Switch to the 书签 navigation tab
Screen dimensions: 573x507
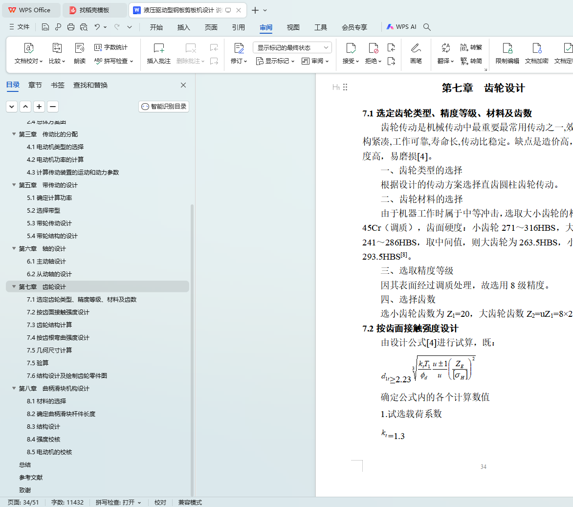[57, 85]
